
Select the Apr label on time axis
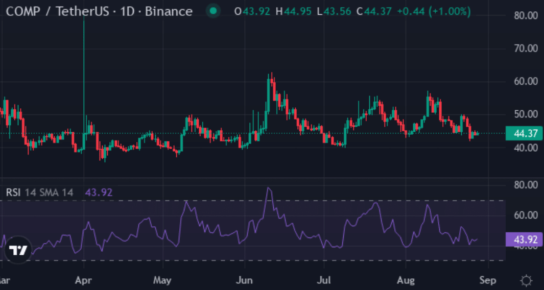pos(84,280)
